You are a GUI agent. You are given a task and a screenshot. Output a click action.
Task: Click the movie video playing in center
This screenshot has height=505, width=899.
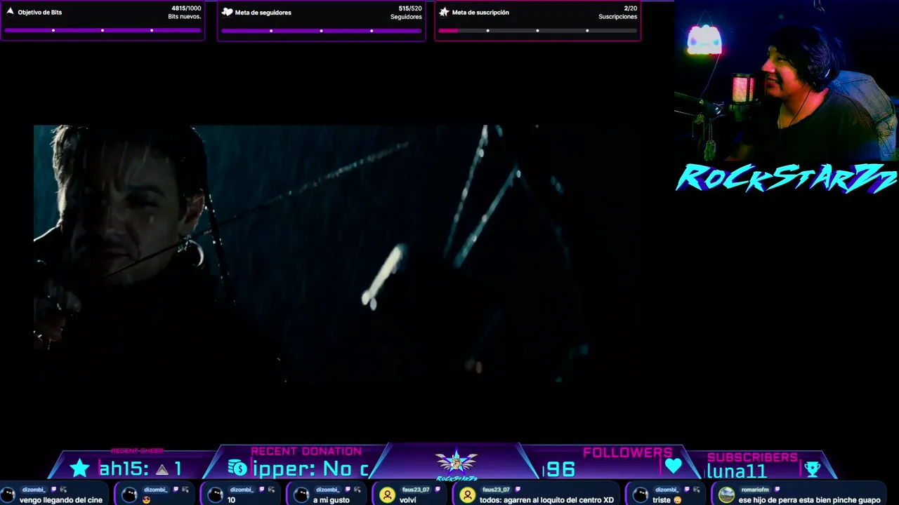tap(337, 254)
